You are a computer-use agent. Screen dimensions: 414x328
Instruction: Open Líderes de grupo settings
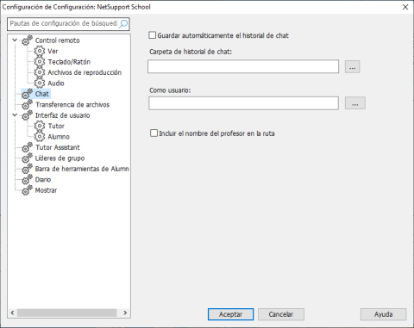[60, 158]
